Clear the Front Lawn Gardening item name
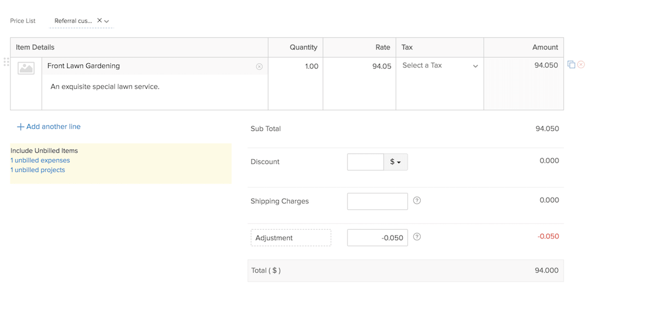Viewport: 655px width, 316px height. pyautogui.click(x=259, y=66)
